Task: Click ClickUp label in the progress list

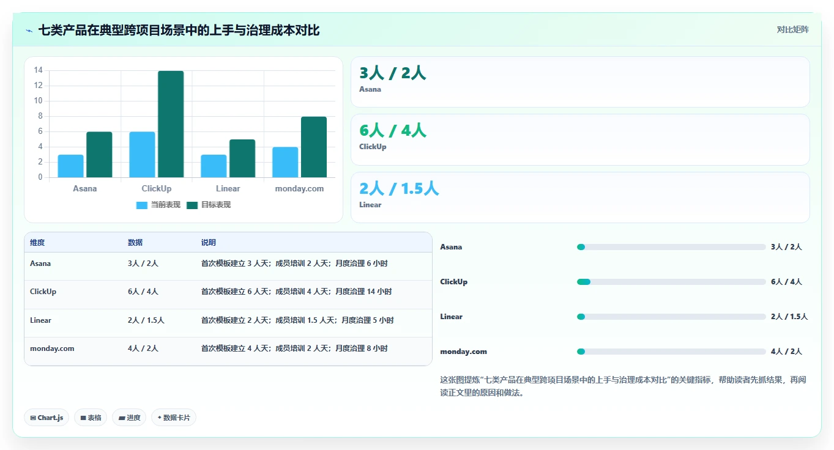Action: (453, 282)
